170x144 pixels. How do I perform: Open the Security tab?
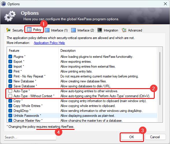[x=15, y=30]
